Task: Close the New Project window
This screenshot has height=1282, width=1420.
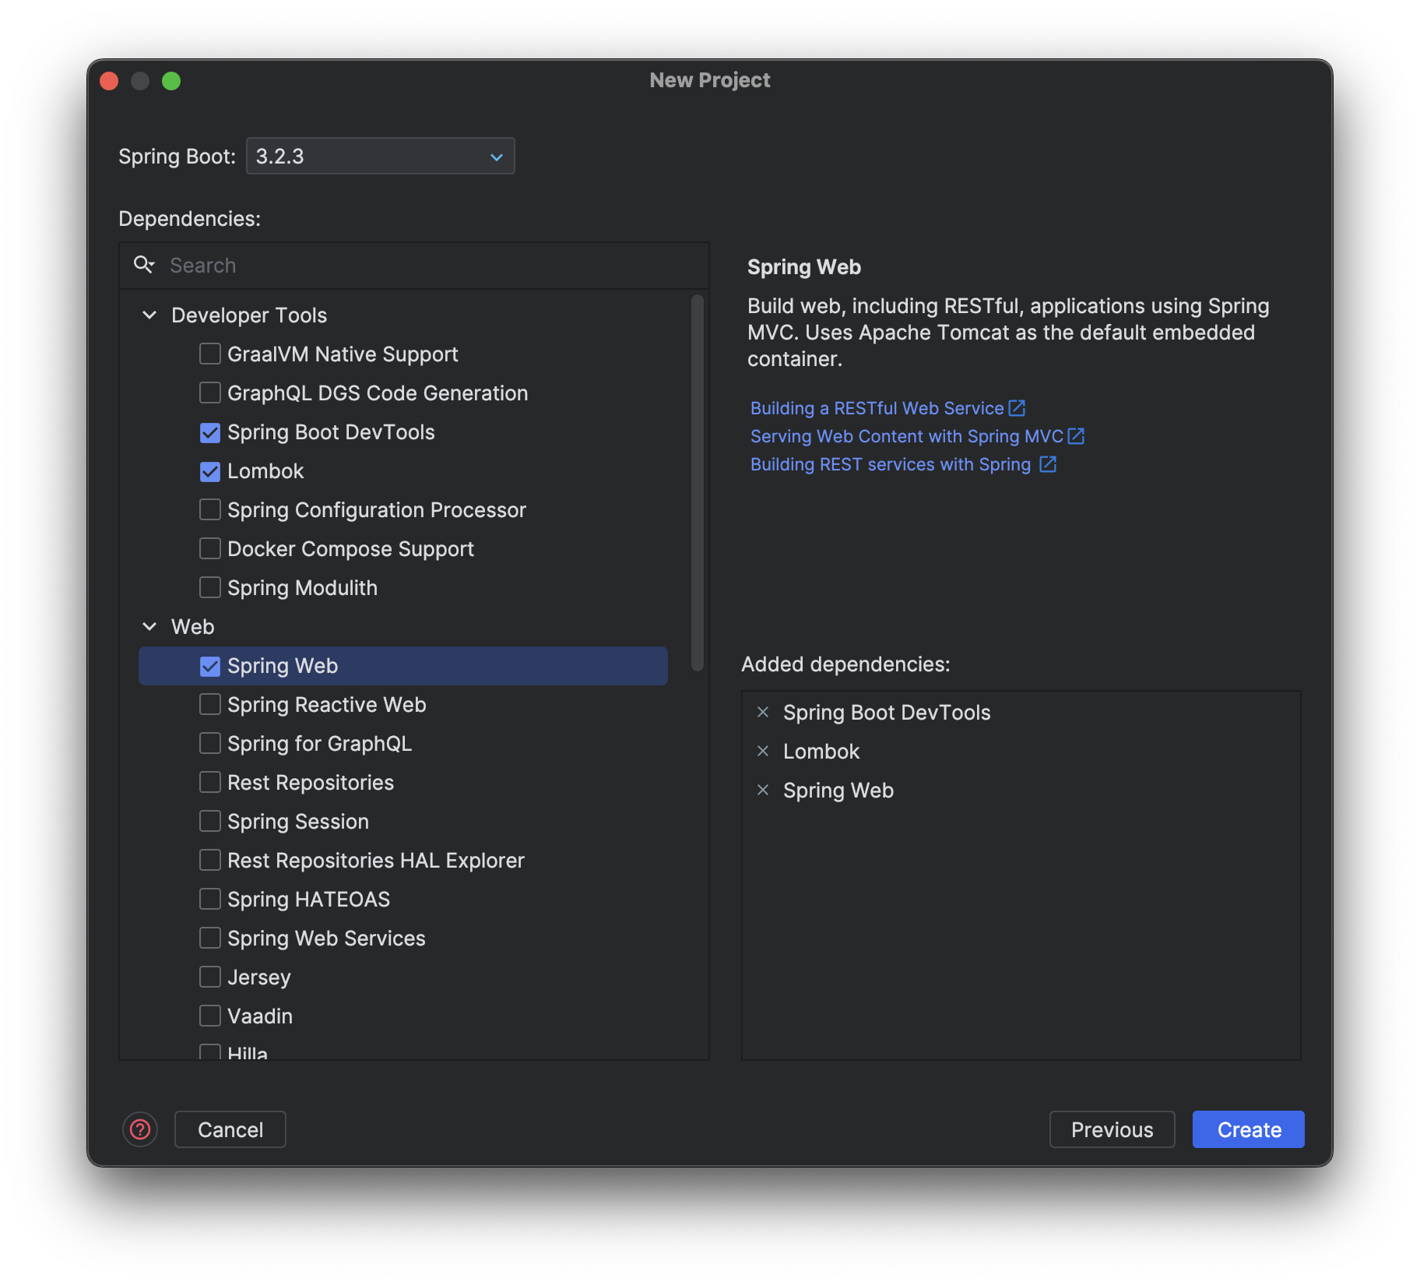Action: point(109,81)
